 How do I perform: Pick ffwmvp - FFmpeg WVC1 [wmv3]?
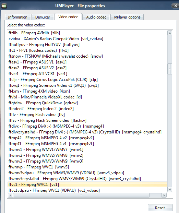click(x=39, y=167)
